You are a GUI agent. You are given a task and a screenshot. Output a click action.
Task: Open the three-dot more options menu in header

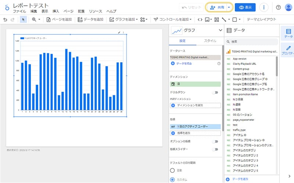pyautogui.click(x=264, y=7)
